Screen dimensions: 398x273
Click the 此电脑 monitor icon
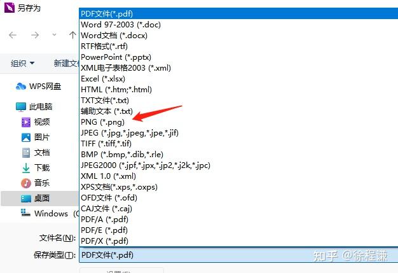(x=21, y=107)
